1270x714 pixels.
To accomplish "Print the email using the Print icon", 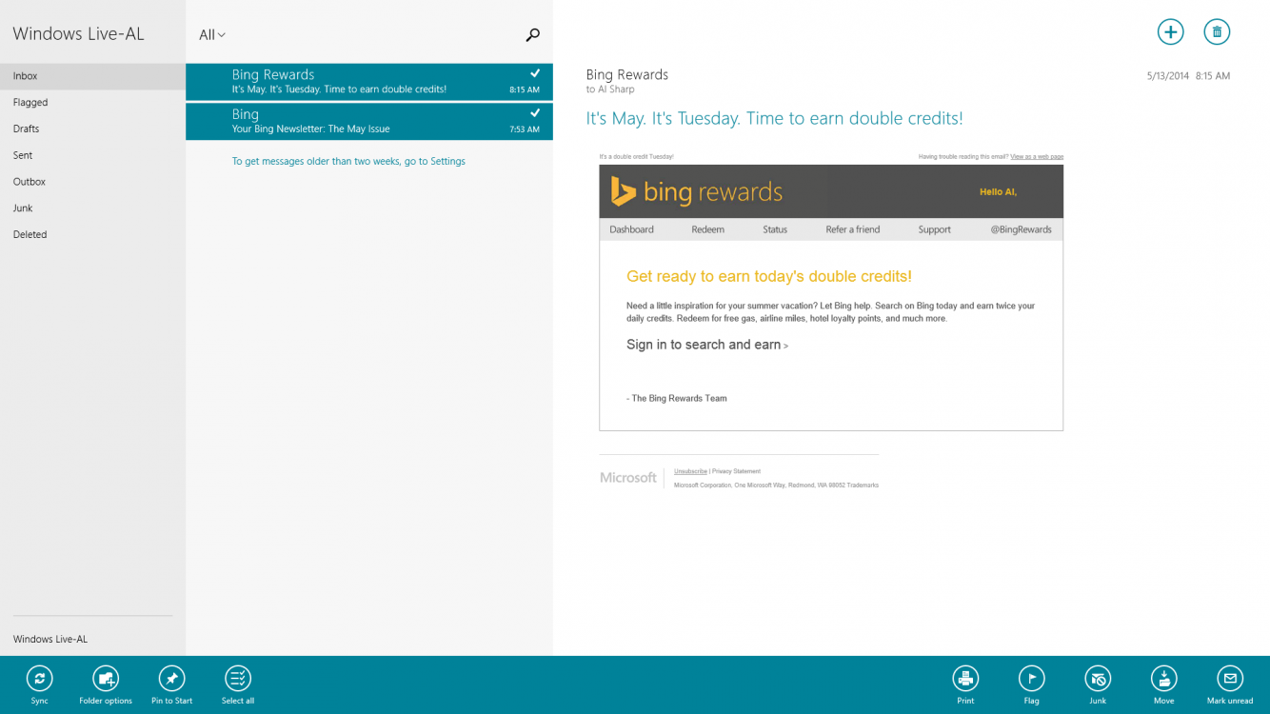I will point(965,679).
